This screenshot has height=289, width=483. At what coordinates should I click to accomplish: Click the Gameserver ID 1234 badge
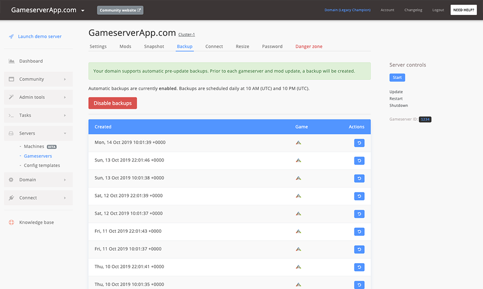click(425, 119)
